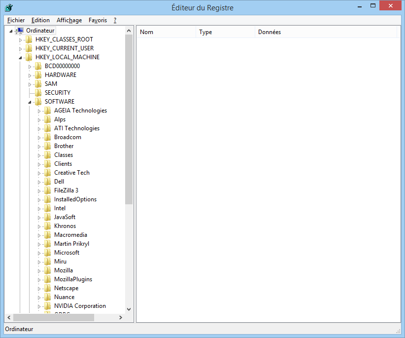Click the Intel folder icon
Screen dimensions: 405x338
47,208
